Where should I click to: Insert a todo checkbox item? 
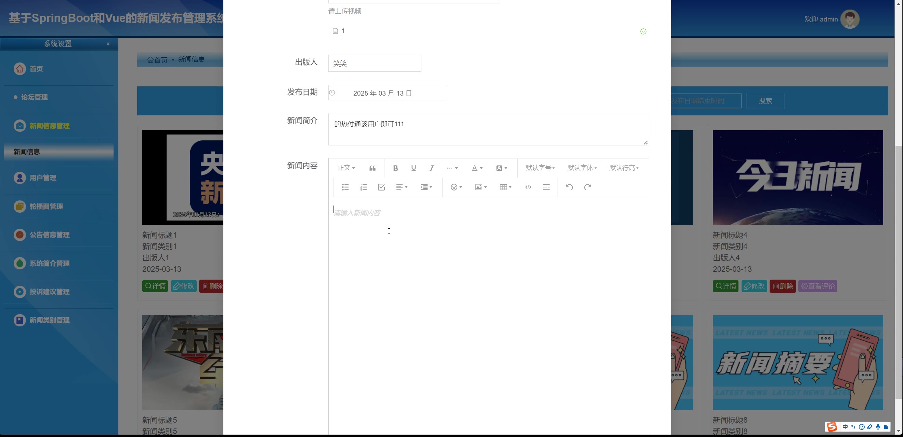[x=381, y=187]
